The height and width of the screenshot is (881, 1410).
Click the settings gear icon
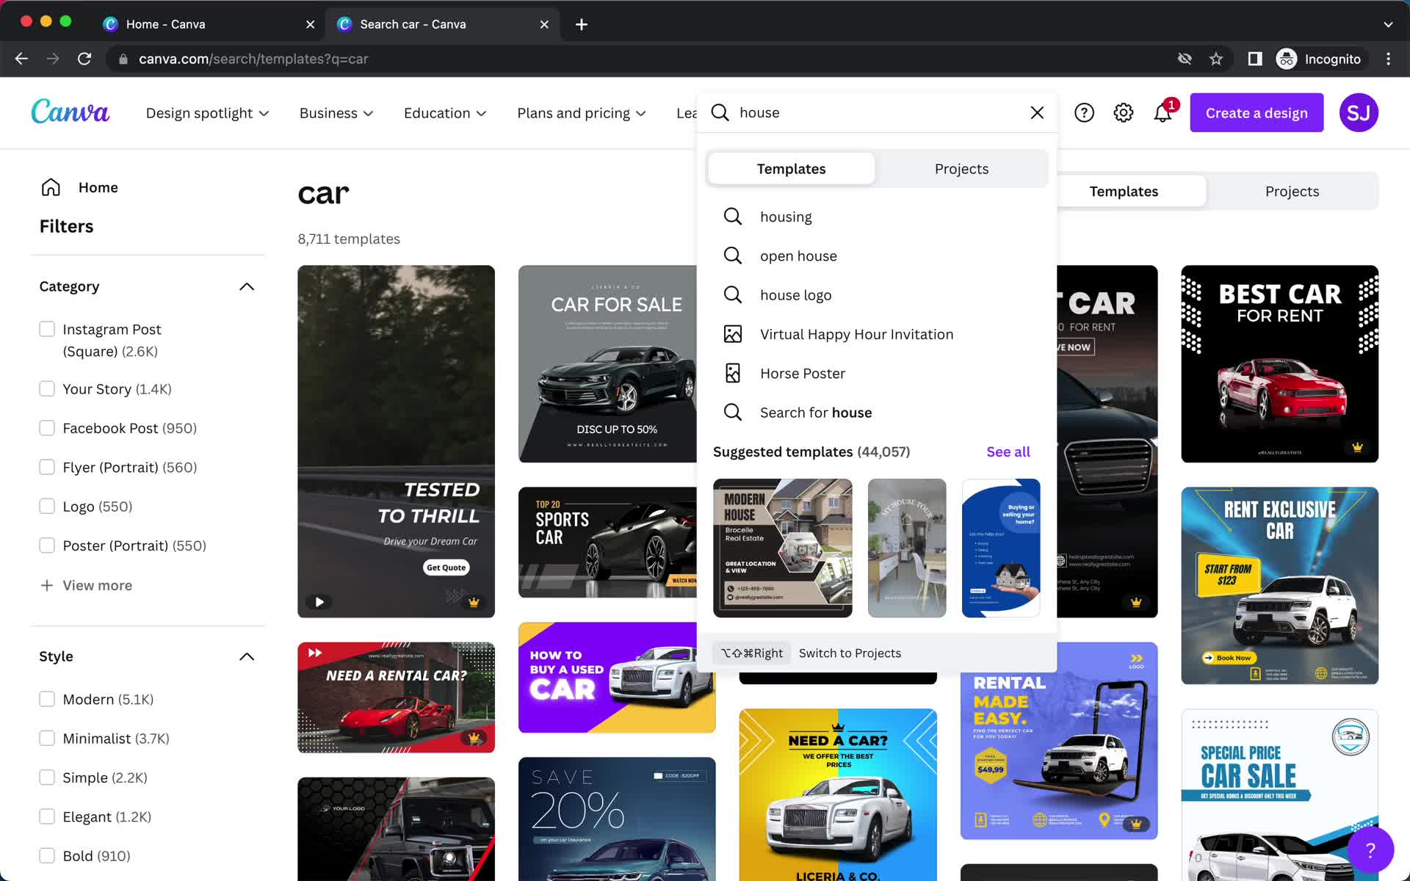click(x=1124, y=112)
